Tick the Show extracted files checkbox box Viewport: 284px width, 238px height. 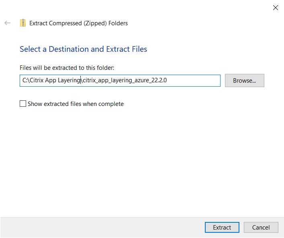pyautogui.click(x=23, y=104)
